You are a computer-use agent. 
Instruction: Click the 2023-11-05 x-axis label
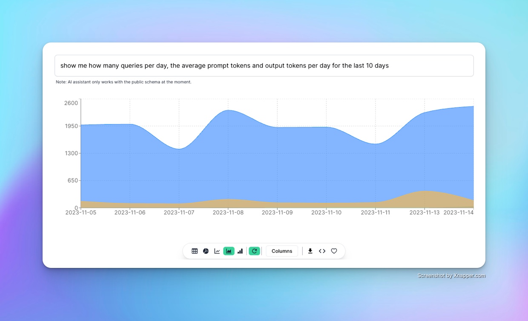80,212
